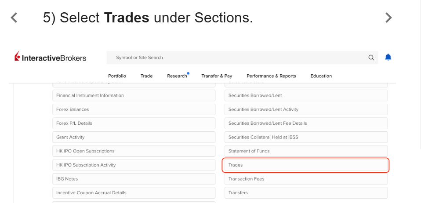Select the Grant Activity section
Image resolution: width=421 pixels, height=203 pixels.
point(134,137)
